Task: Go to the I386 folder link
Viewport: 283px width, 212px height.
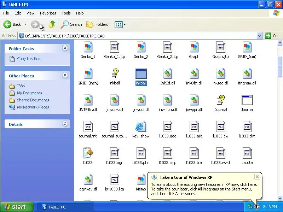Action: 21,86
